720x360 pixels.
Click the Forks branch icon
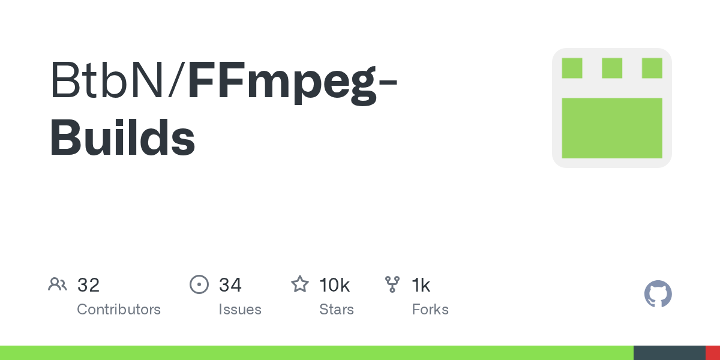click(392, 284)
